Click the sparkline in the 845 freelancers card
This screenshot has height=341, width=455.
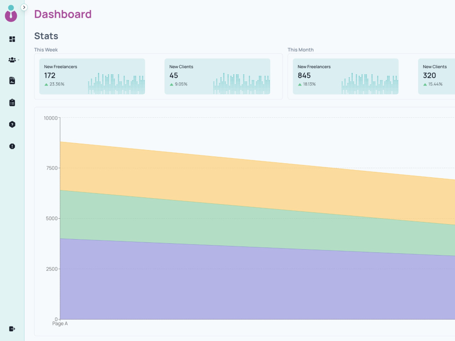(370, 84)
